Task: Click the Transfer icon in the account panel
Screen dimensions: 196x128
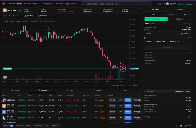Action: coord(147,91)
